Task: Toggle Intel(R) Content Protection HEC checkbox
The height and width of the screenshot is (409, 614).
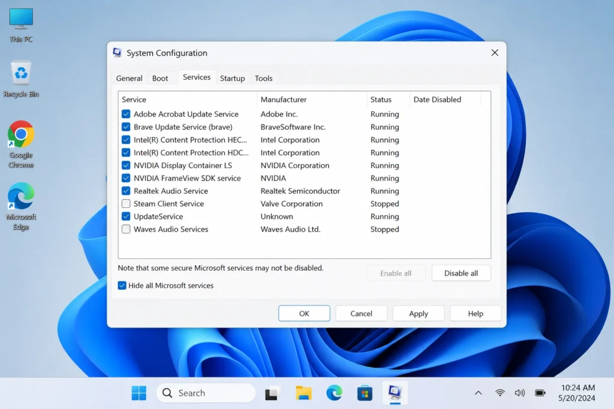Action: pyautogui.click(x=126, y=140)
